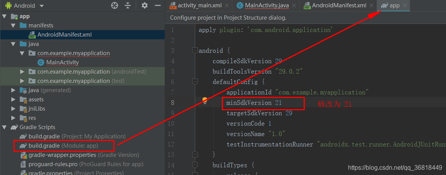The image size is (446, 175).
Task: Click on versionCode 1 line
Action: [x=249, y=124]
